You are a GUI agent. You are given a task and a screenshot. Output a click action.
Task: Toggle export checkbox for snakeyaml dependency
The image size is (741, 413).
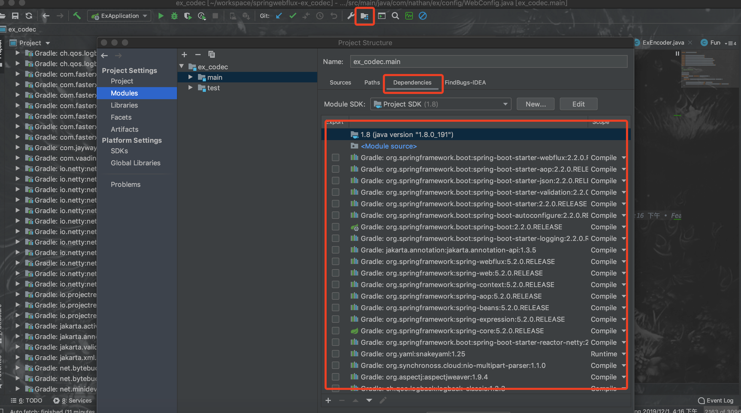[335, 354]
